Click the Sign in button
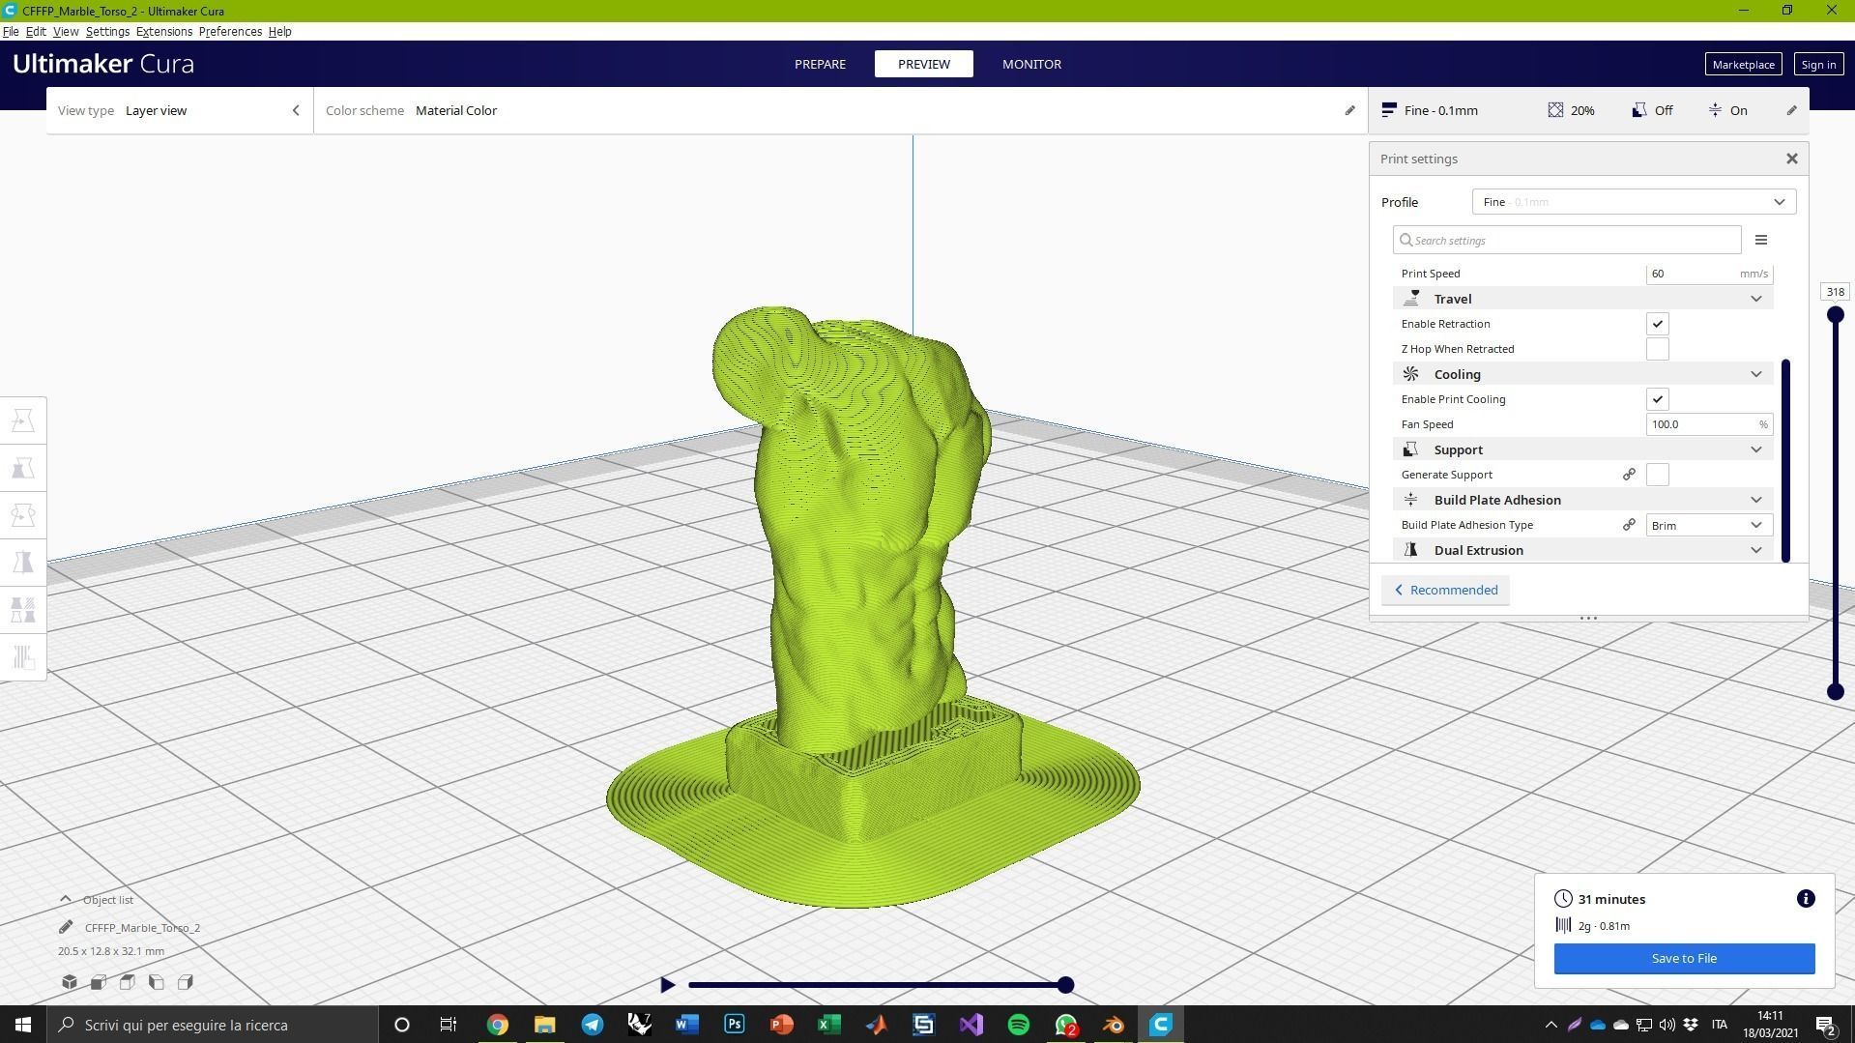 click(x=1818, y=65)
